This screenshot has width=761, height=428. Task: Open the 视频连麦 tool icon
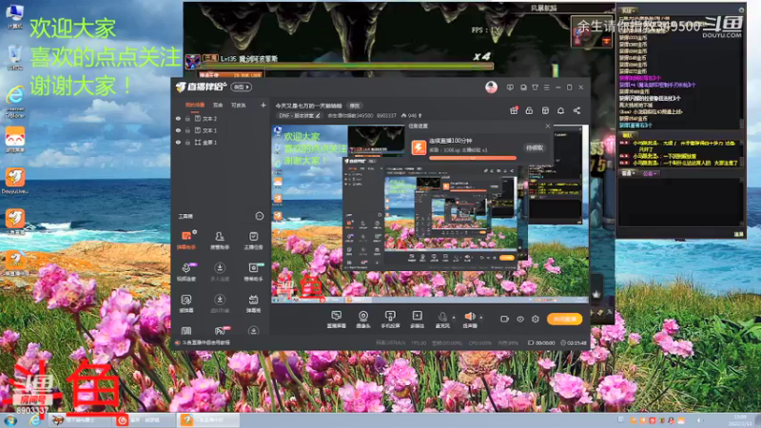pyautogui.click(x=186, y=272)
